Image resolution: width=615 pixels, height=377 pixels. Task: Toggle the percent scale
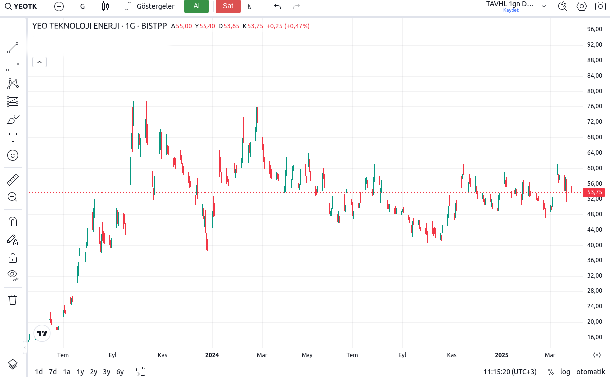(x=550, y=372)
